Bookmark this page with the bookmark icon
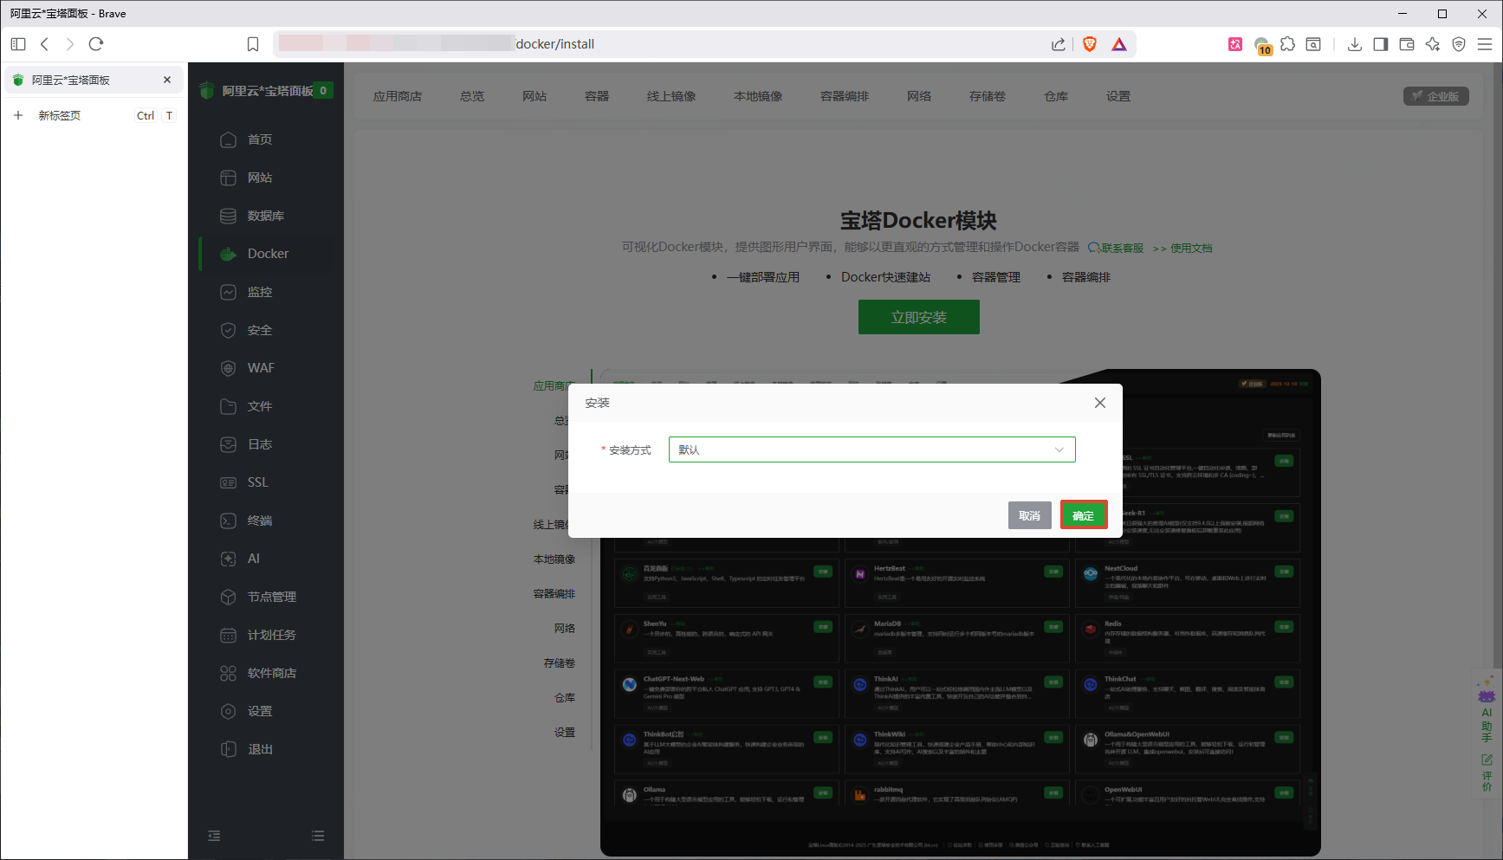 (253, 44)
